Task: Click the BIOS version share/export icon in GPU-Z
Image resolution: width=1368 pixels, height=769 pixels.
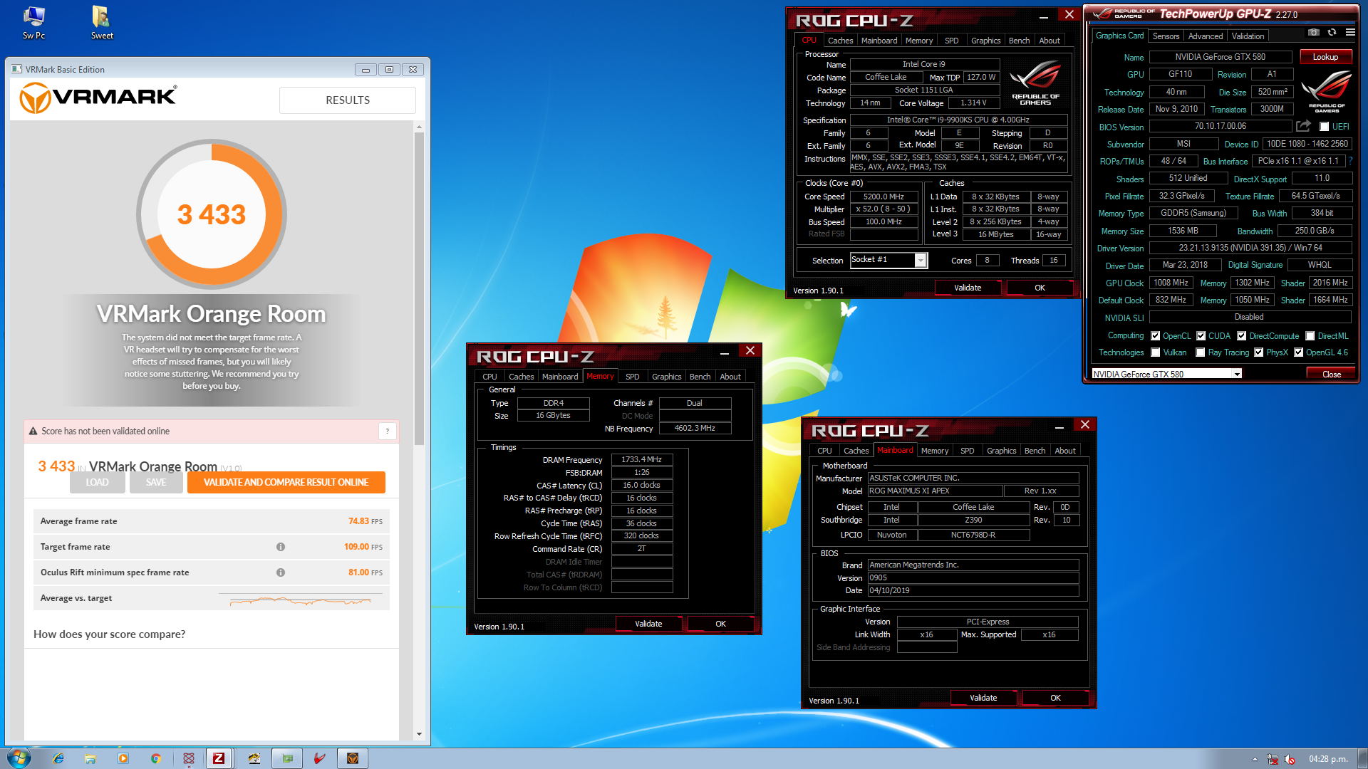Action: click(x=1303, y=126)
